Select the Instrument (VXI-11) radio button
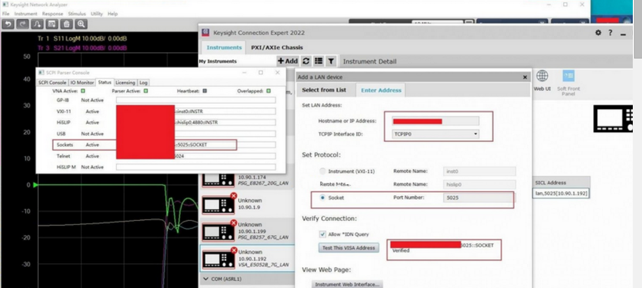Viewport: 642px width, 288px height. pyautogui.click(x=322, y=172)
